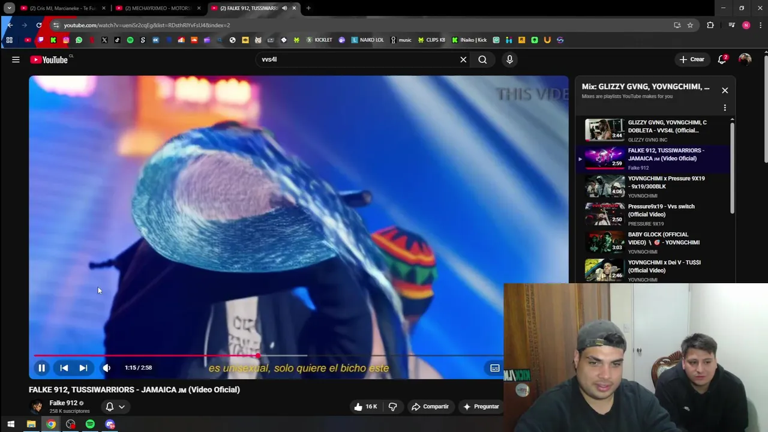Play Pressure9x19 Vvs switch video

pos(653,214)
